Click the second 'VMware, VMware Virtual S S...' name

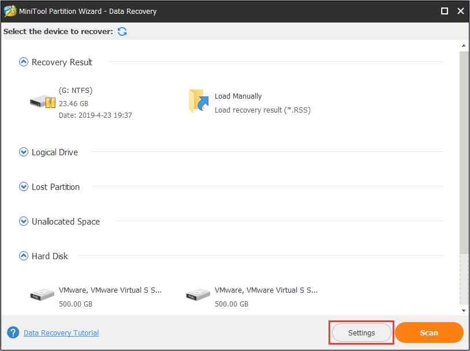pyautogui.click(x=266, y=290)
